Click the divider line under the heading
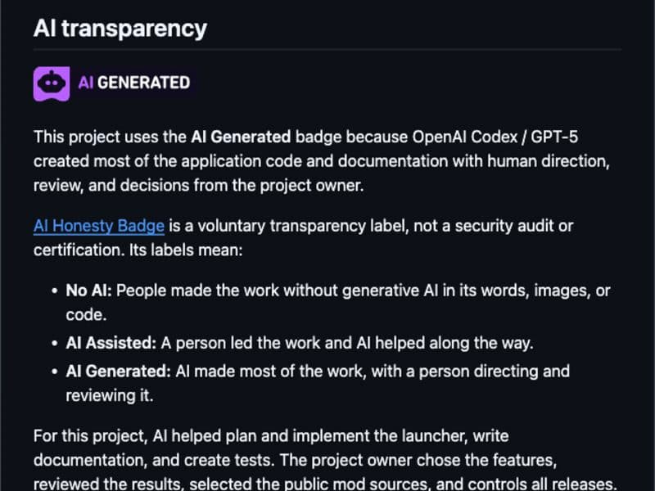 pyautogui.click(x=327, y=49)
